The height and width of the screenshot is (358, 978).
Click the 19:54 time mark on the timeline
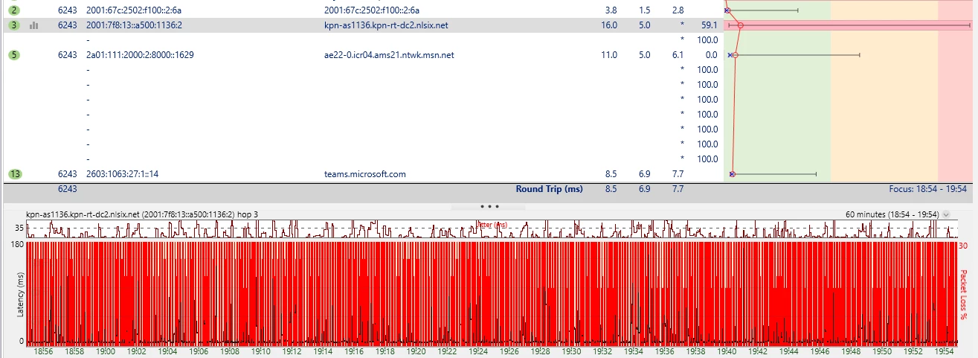coord(943,351)
